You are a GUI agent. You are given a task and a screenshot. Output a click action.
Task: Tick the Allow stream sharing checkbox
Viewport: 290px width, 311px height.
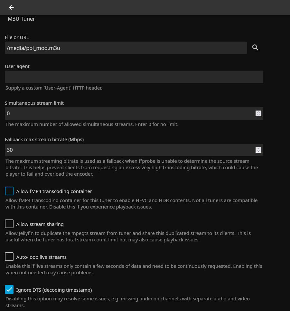click(9, 224)
